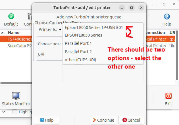Minimize the add / edit printer dialog
179x125 pixels.
122,8
